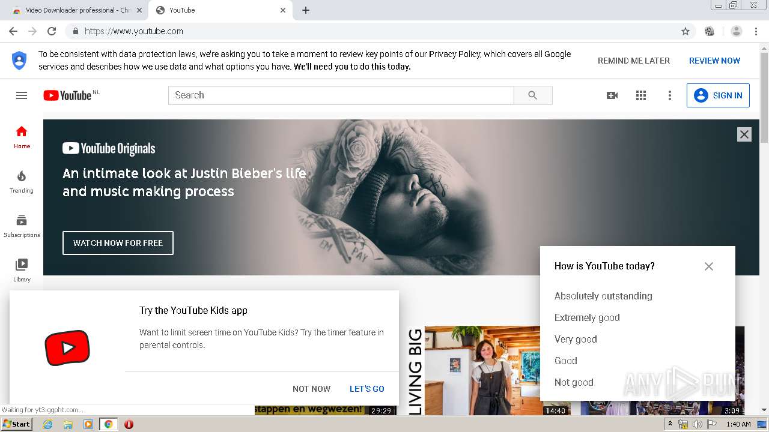This screenshot has width=769, height=432.
Task: Click the taskbar clock 1:40 AM
Action: click(x=738, y=424)
